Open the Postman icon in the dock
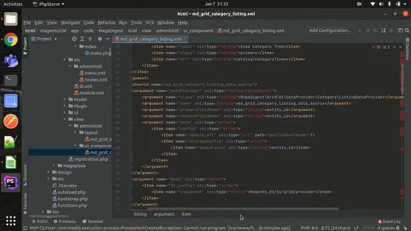411x231 pixels. point(11,121)
